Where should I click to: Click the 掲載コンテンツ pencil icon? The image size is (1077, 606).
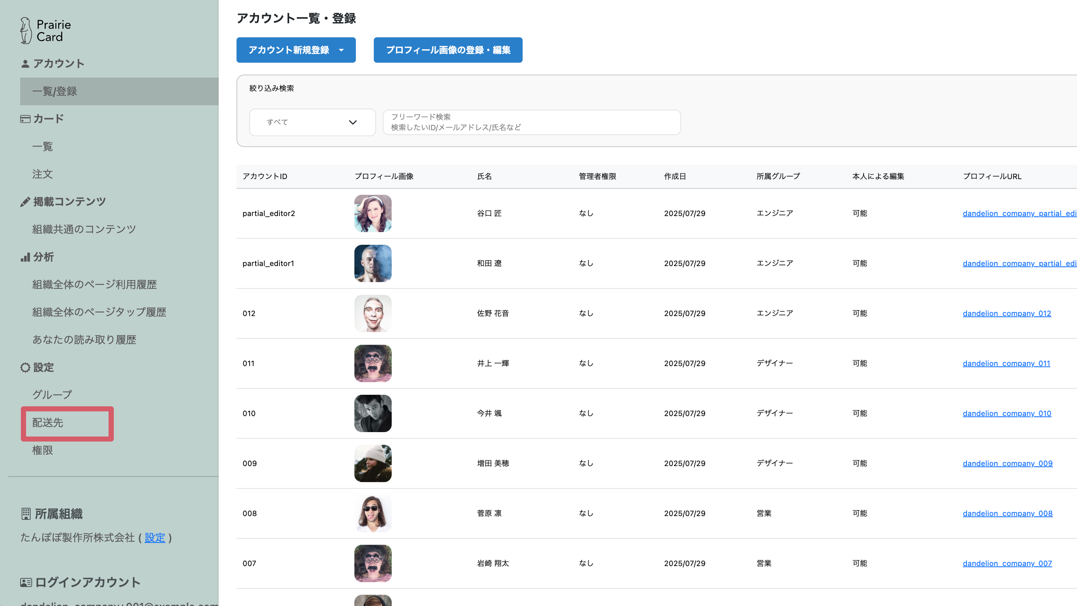[x=25, y=202]
